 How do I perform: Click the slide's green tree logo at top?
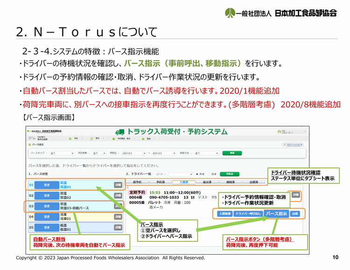pos(230,13)
